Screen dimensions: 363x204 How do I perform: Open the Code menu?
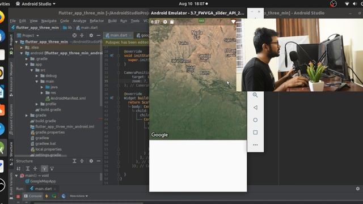point(64,21)
